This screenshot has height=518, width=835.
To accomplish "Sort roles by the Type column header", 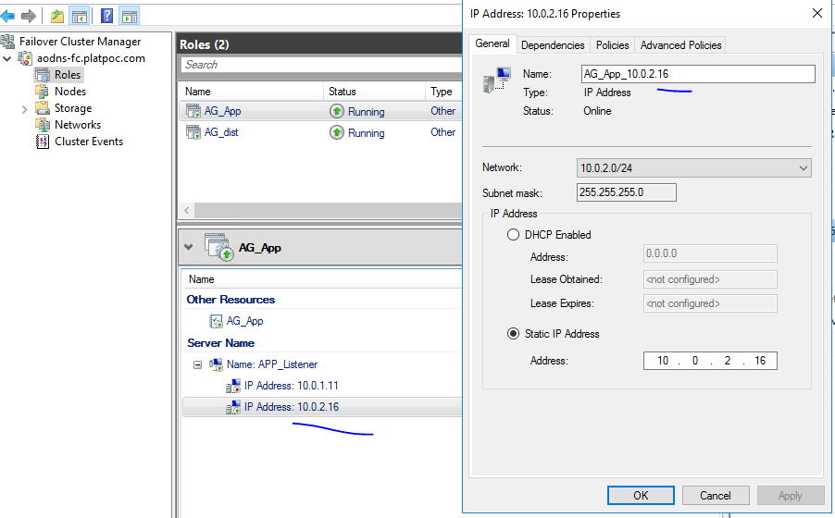I will point(443,92).
